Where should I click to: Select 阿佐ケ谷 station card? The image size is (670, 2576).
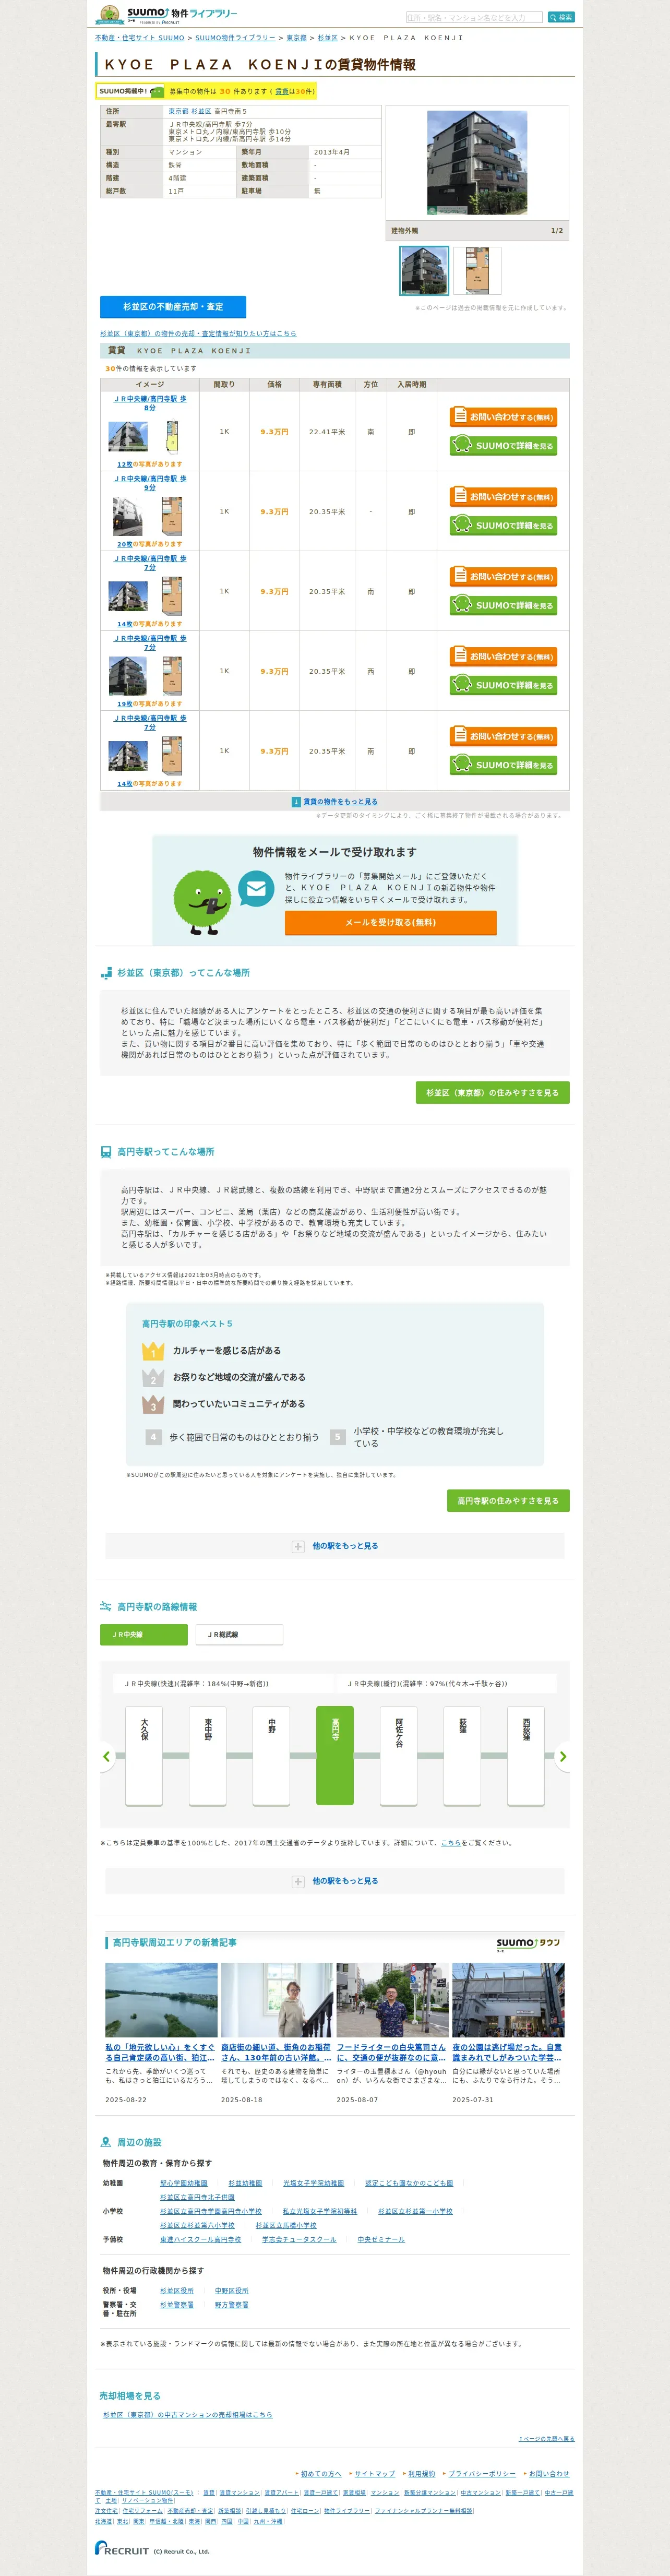pyautogui.click(x=399, y=1755)
